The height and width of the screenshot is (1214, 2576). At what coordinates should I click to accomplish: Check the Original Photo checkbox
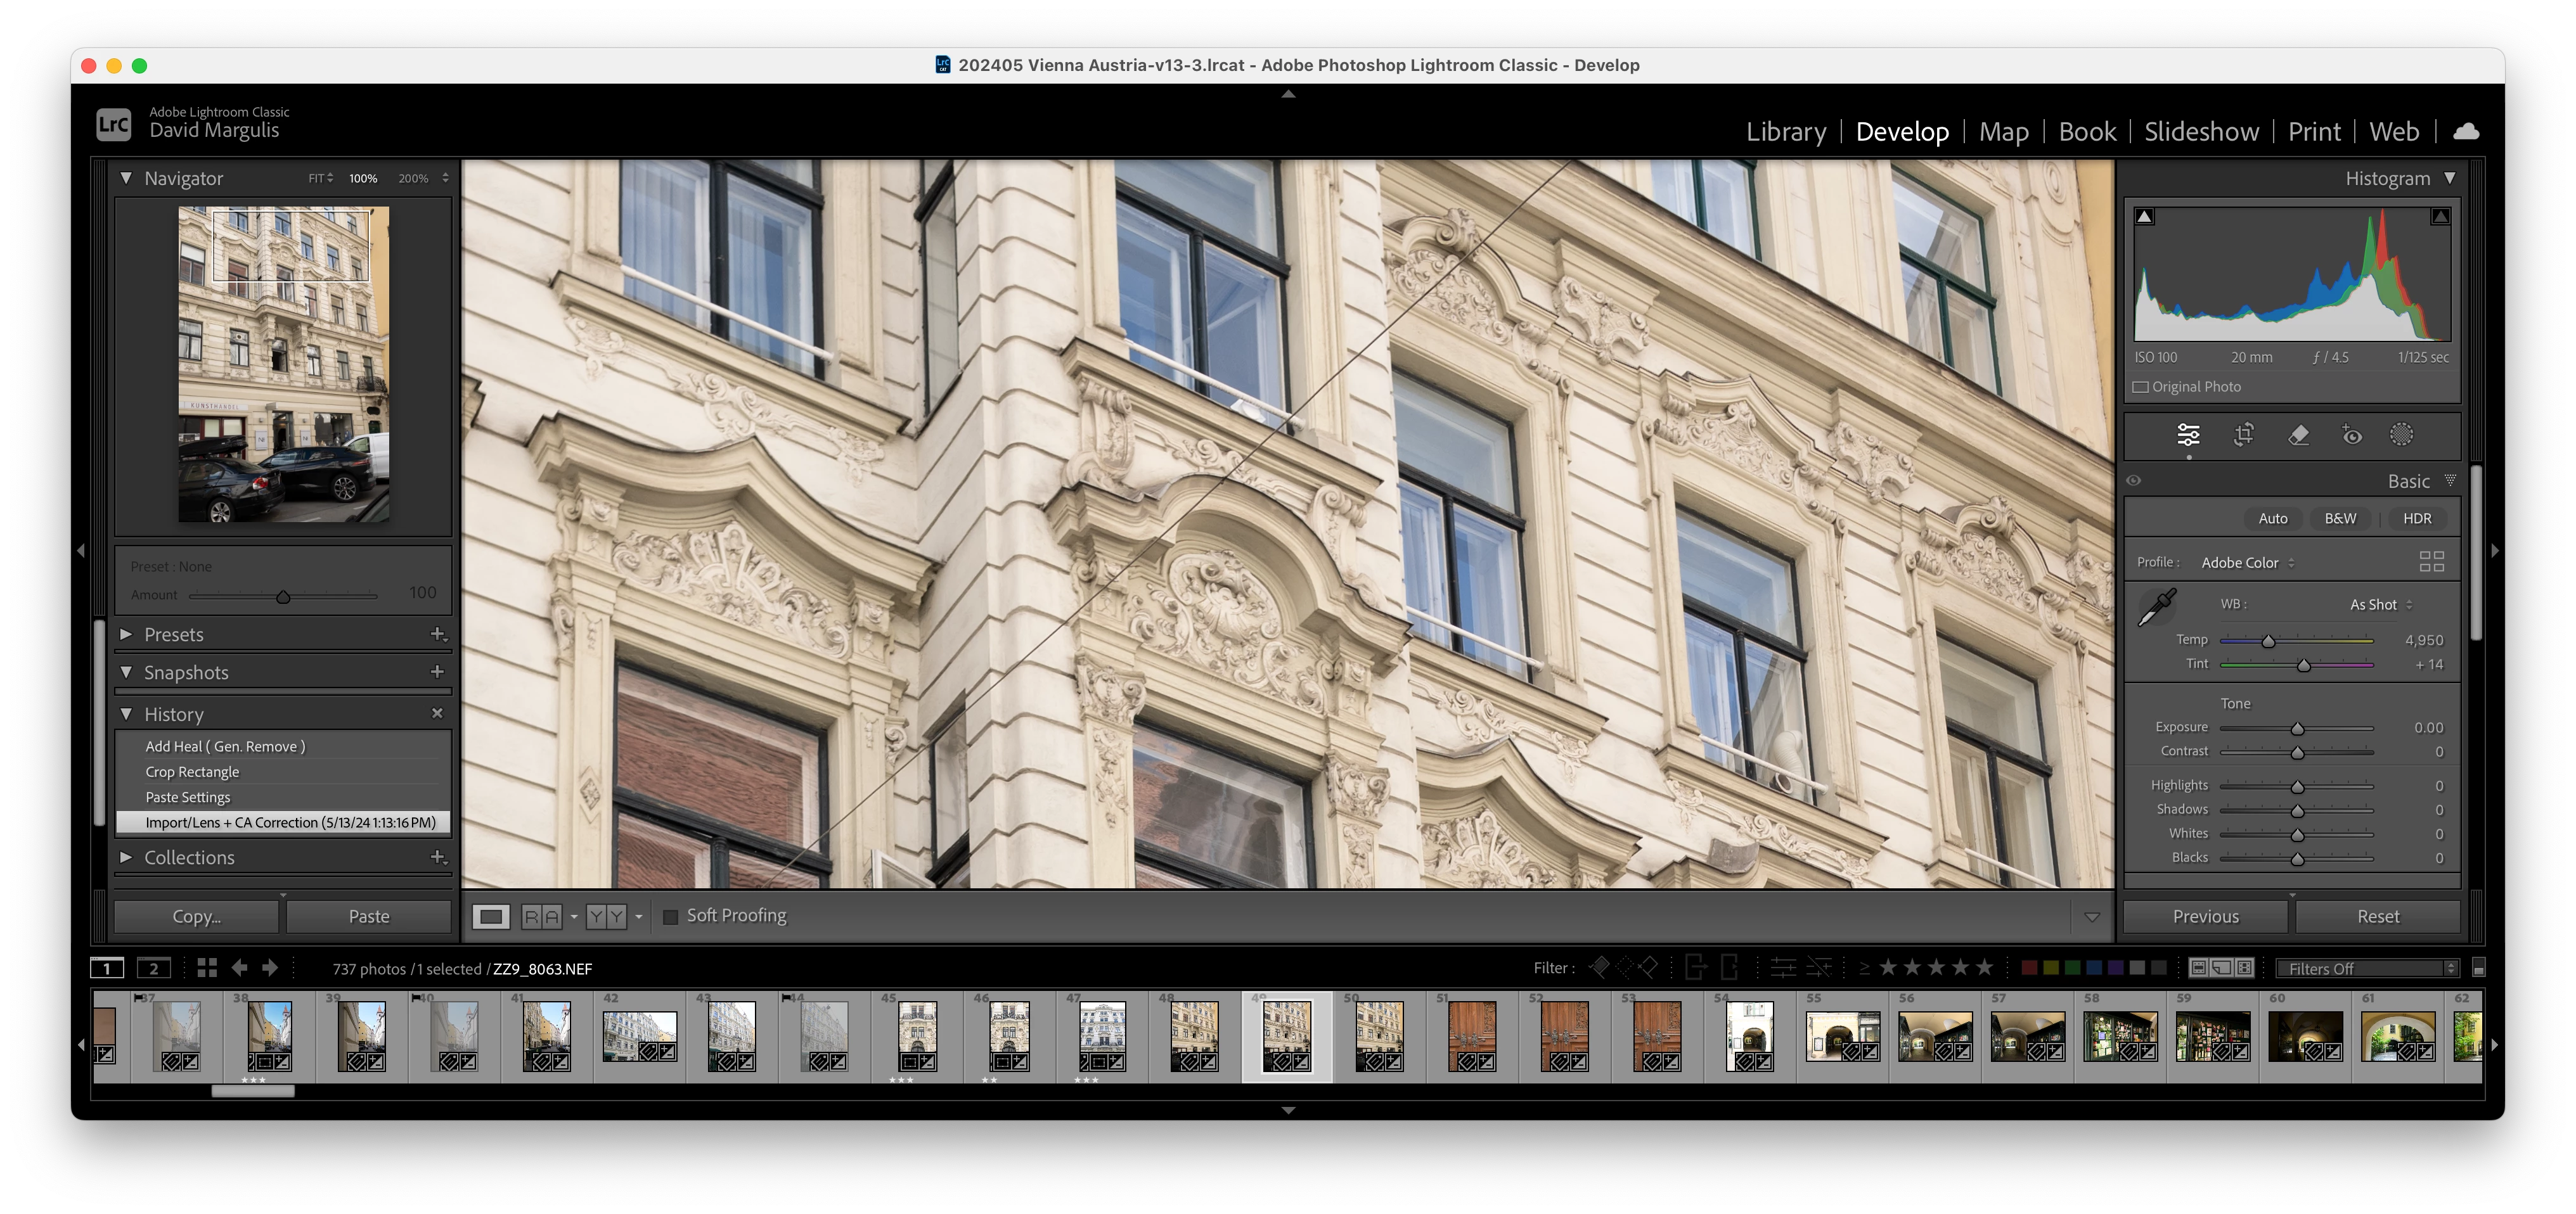[2141, 387]
